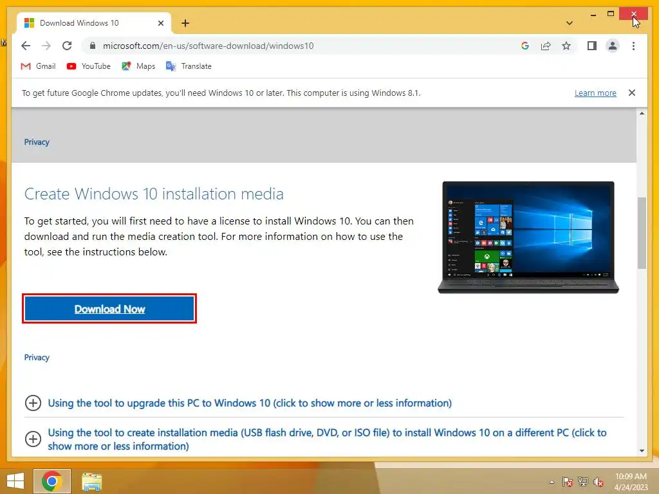Open the tab search dropdown arrow
The image size is (659, 494).
570,23
